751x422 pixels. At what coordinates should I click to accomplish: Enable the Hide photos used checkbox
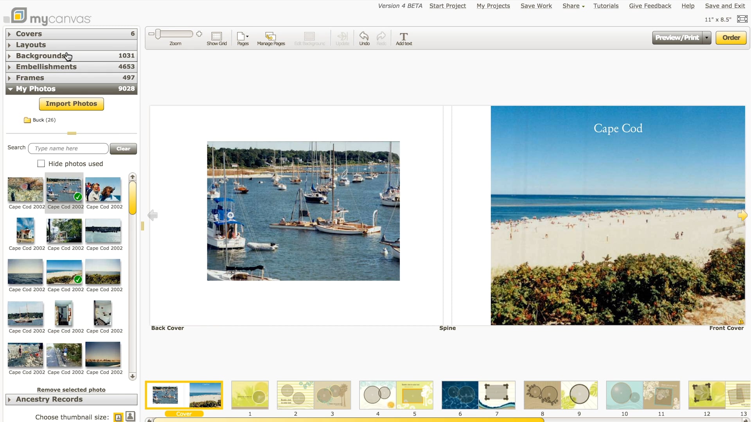pos(41,163)
